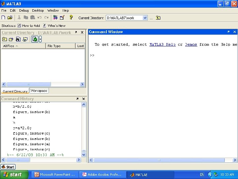Image resolution: width=238 pixels, height=179 pixels.
Task: Click the What's New shortcut
Action: (54, 26)
